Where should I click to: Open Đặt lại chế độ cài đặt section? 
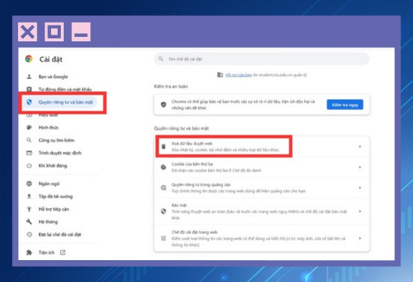click(60, 235)
